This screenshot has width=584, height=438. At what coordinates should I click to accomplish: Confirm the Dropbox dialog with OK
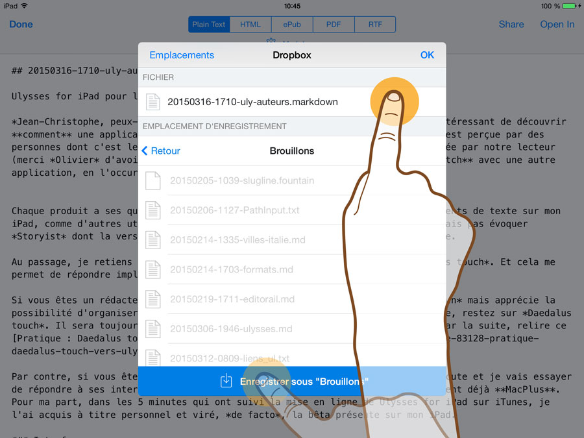427,55
